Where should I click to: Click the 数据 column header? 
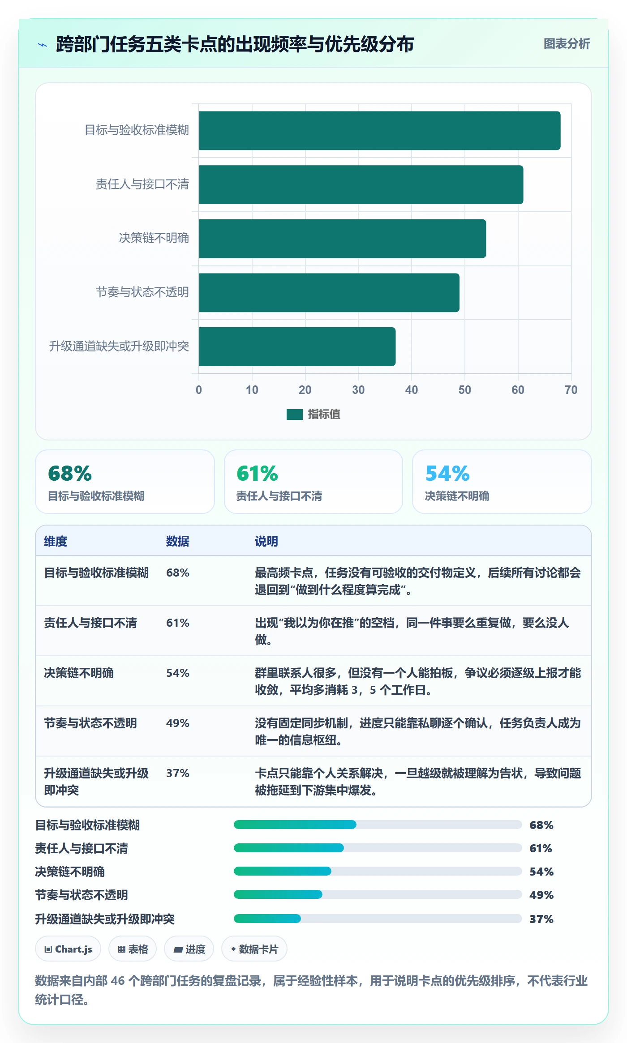177,541
